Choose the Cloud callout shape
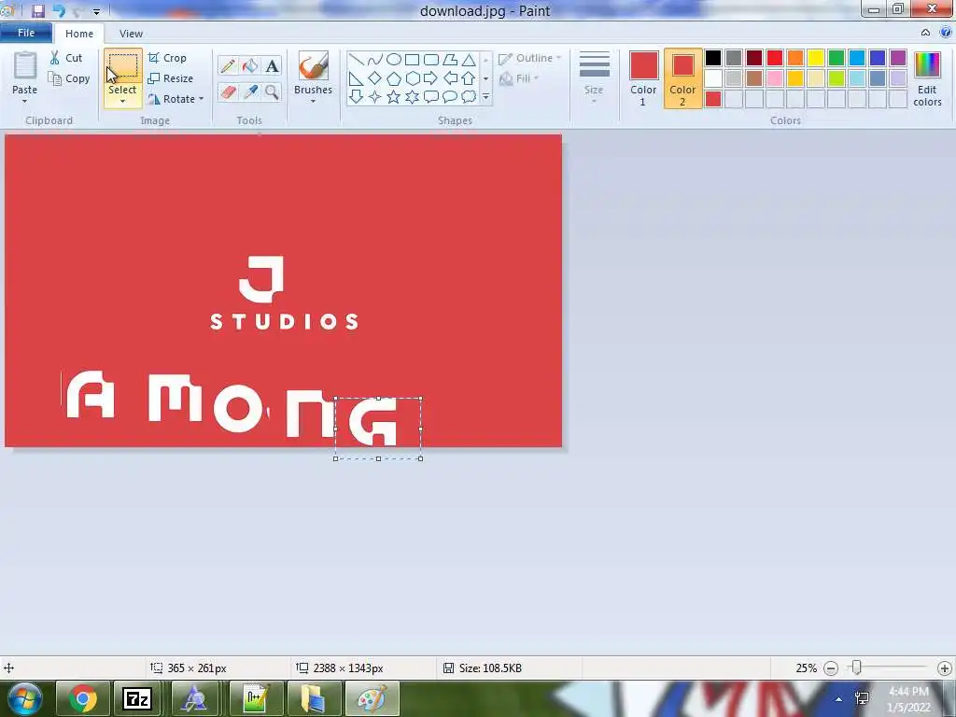Image resolution: width=956 pixels, height=717 pixels. tap(469, 96)
